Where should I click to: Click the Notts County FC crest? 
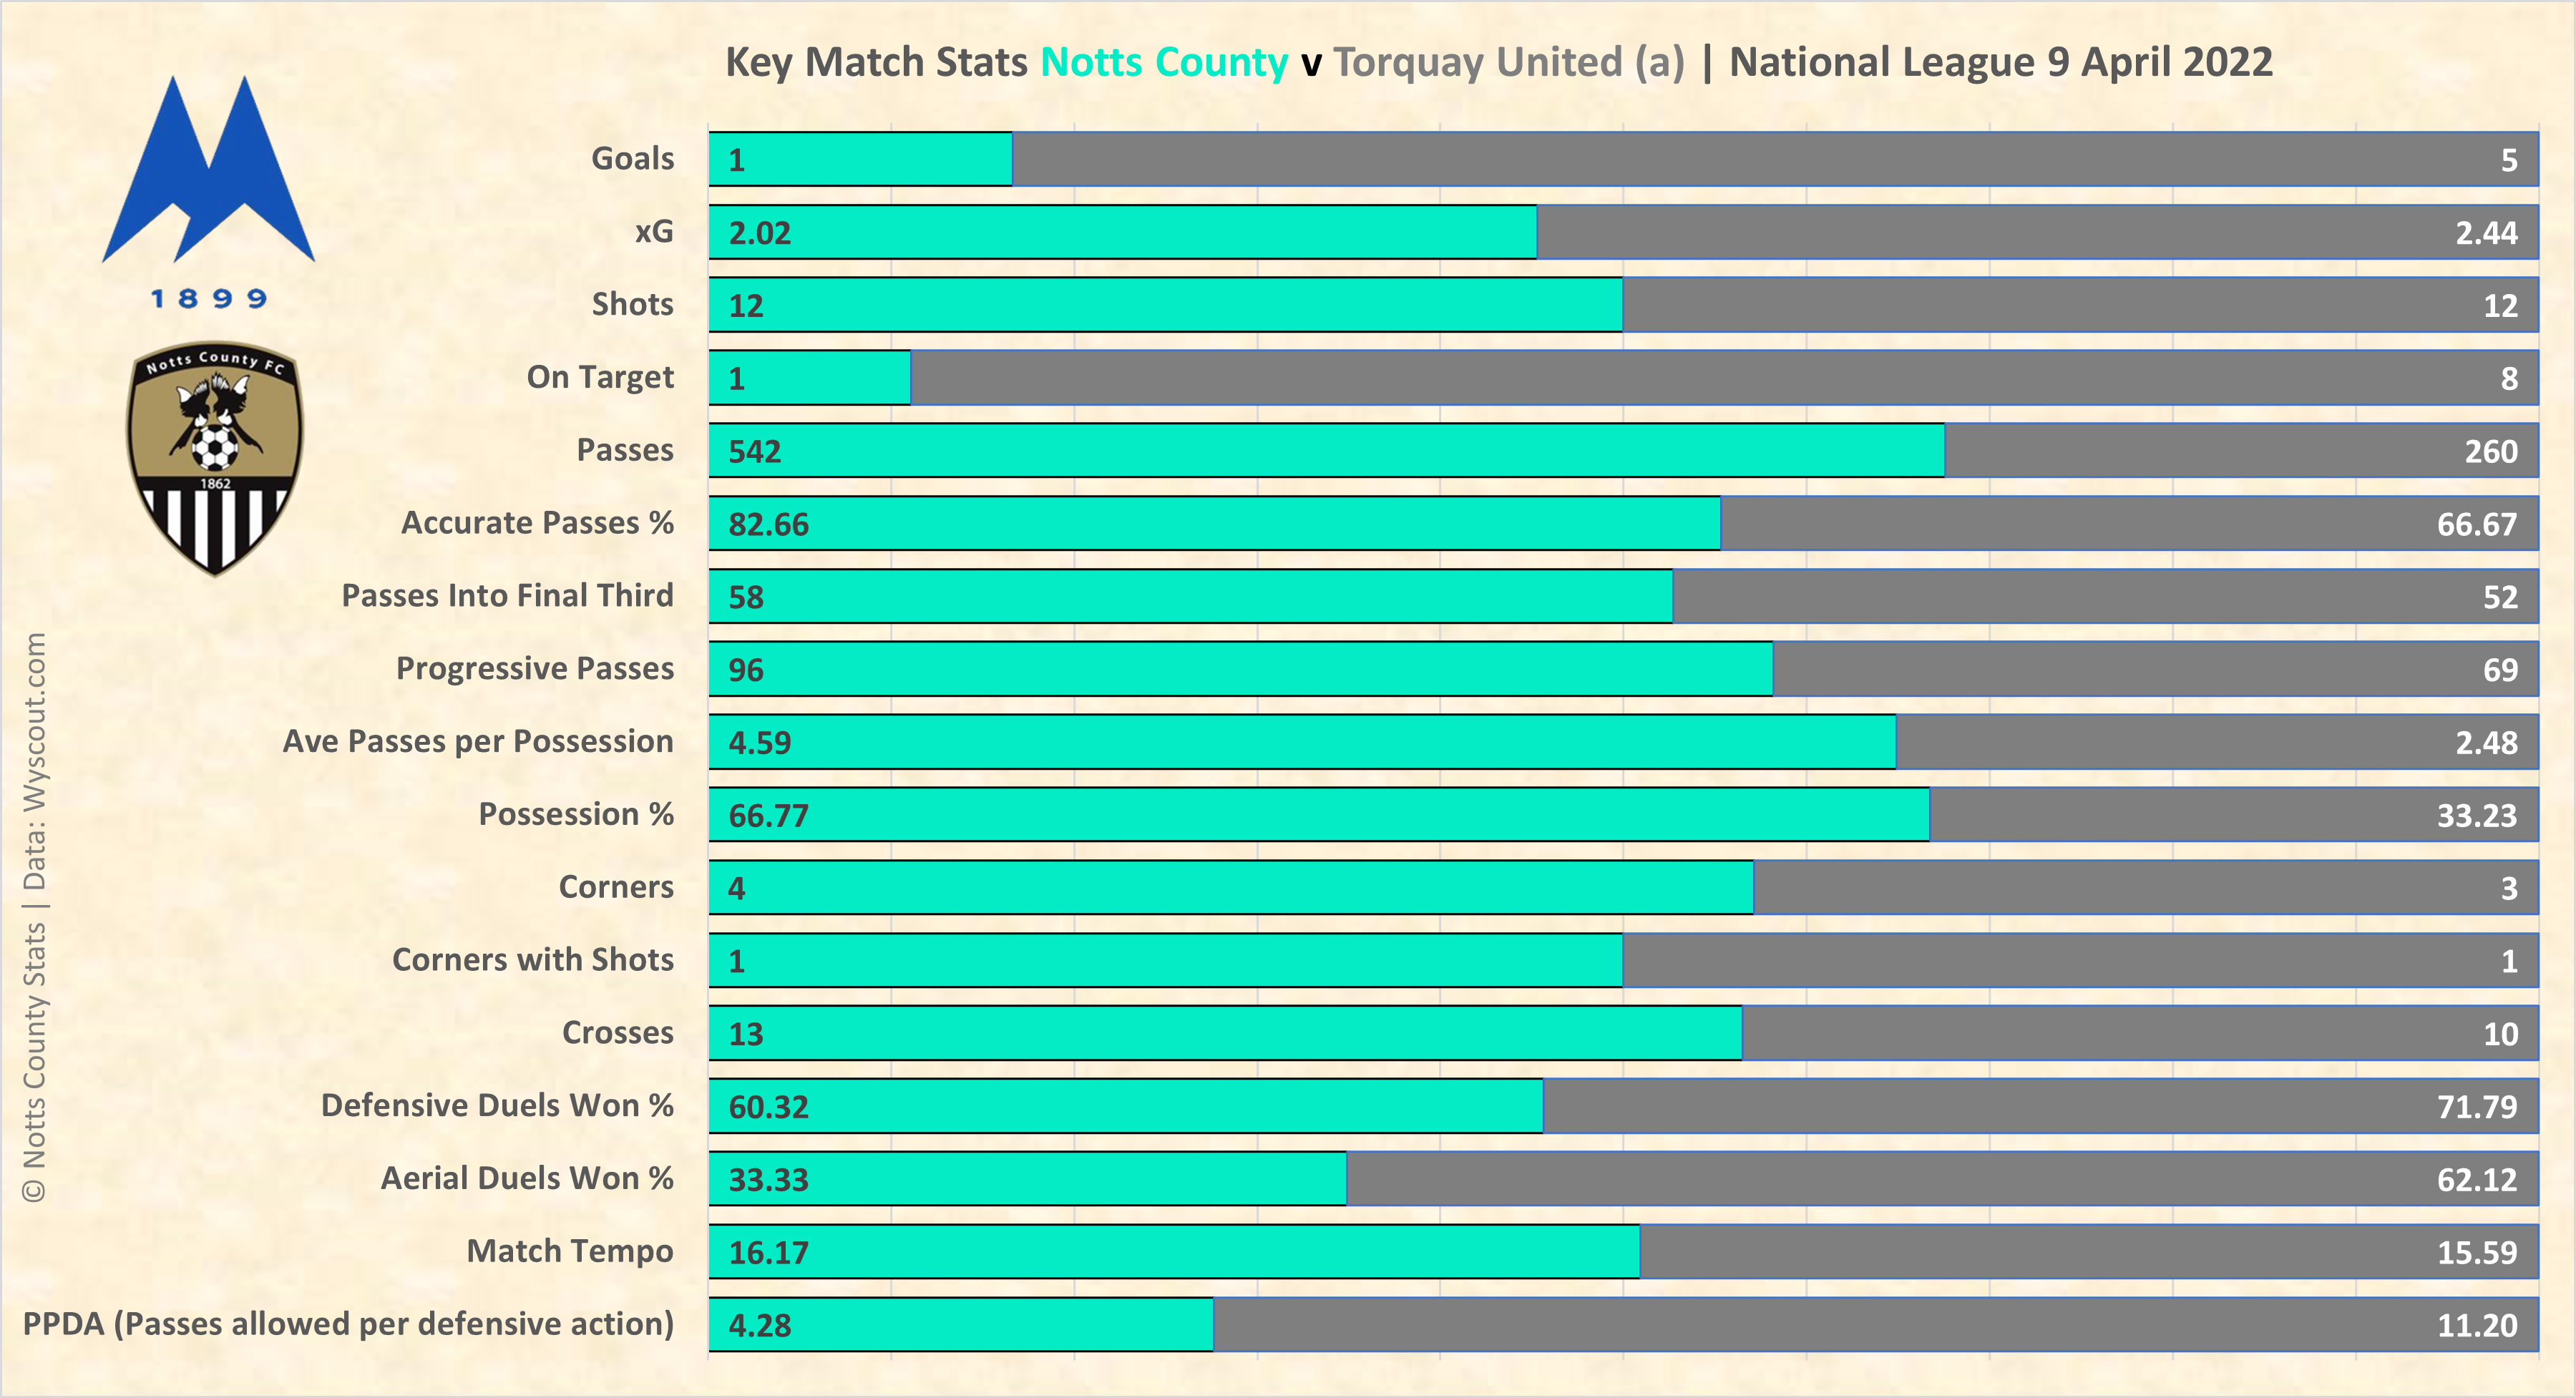click(x=214, y=459)
